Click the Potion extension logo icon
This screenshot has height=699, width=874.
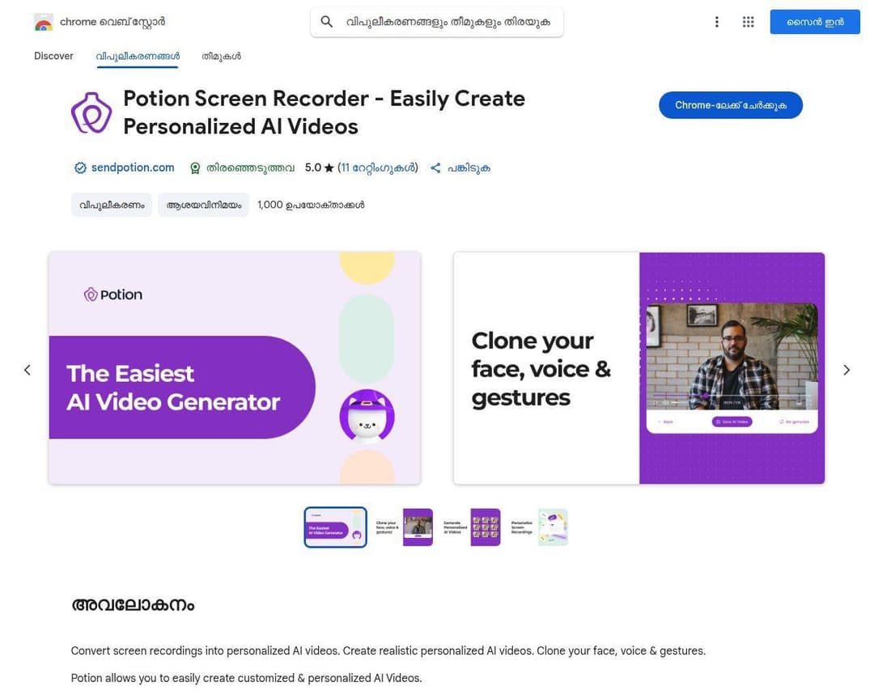(91, 112)
